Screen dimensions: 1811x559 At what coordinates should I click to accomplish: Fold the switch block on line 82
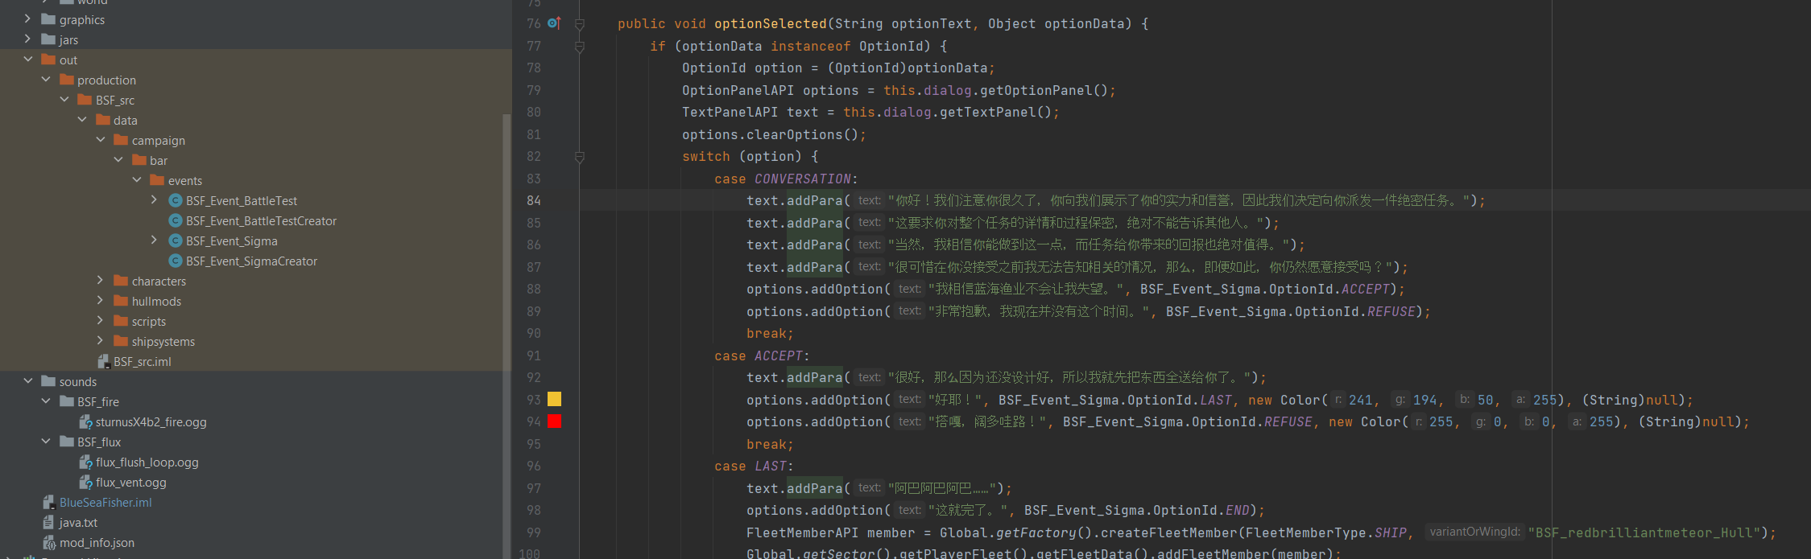point(580,158)
